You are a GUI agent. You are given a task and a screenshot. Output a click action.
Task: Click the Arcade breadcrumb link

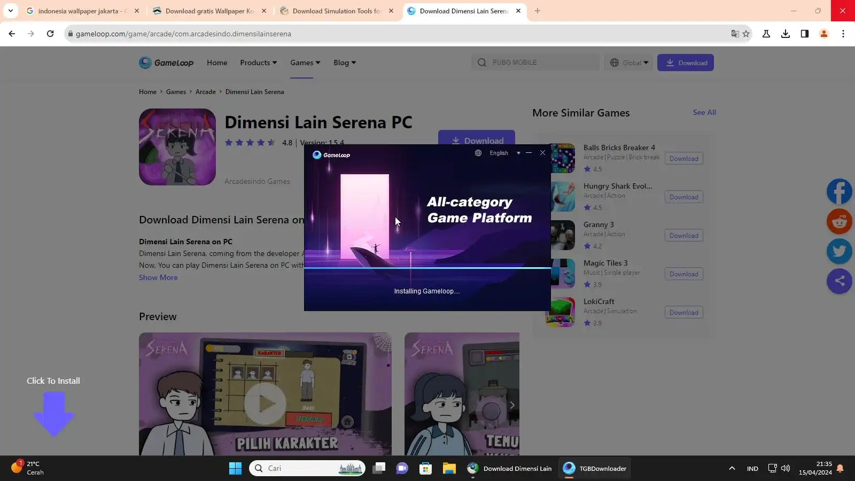[x=206, y=92]
